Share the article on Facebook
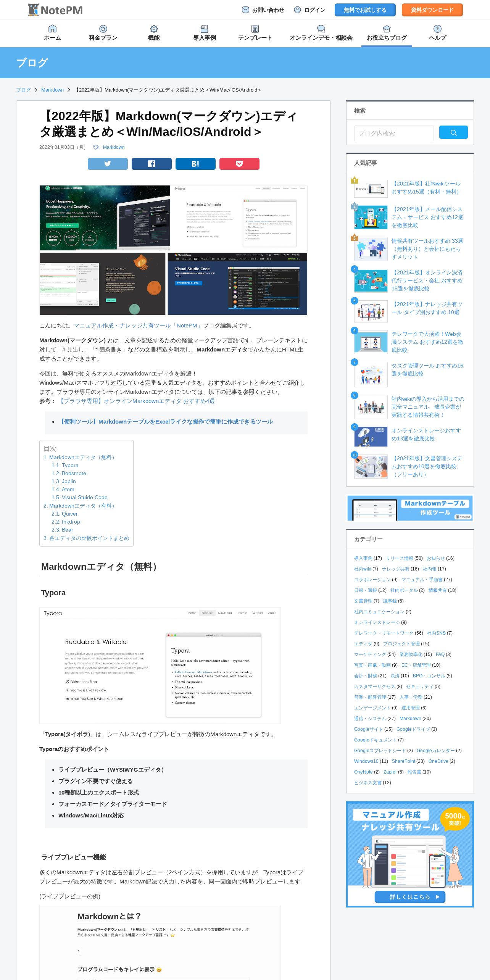 tap(152, 164)
